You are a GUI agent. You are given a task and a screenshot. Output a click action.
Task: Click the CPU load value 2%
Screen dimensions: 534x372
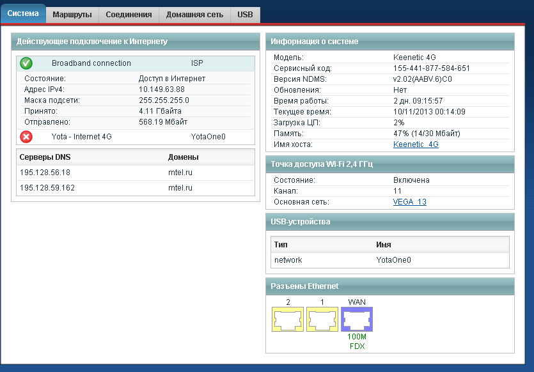(x=399, y=123)
